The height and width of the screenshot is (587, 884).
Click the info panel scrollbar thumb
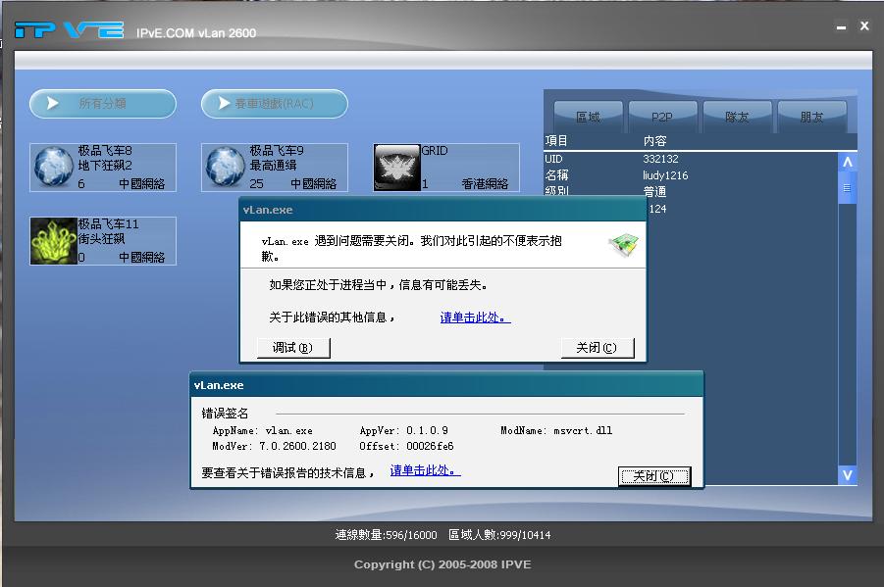pyautogui.click(x=848, y=188)
